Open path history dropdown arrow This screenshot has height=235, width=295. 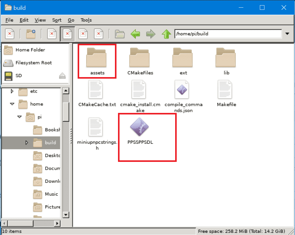tap(287, 34)
